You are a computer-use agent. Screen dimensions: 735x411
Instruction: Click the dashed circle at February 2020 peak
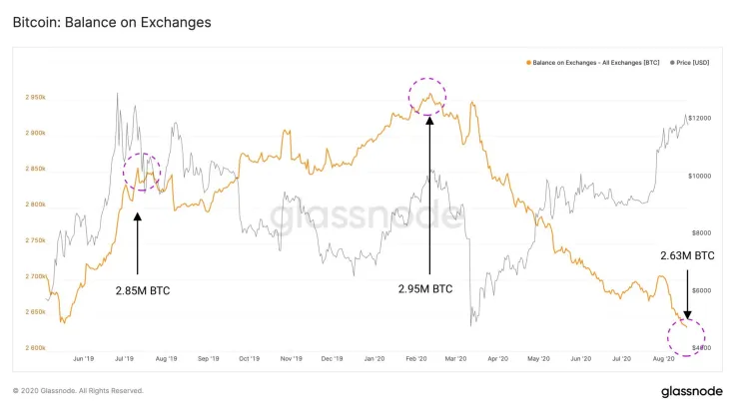click(428, 96)
